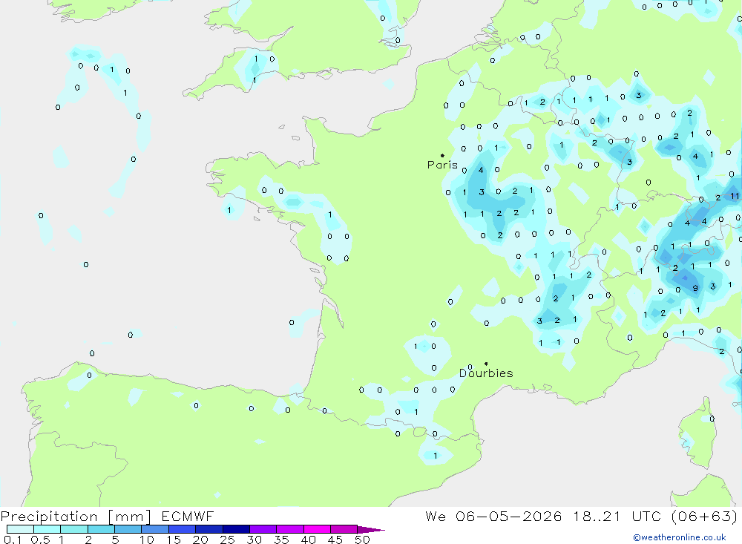Click the black dot marking Paris

click(442, 155)
